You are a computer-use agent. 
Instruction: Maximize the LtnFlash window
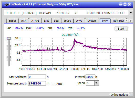125,4
